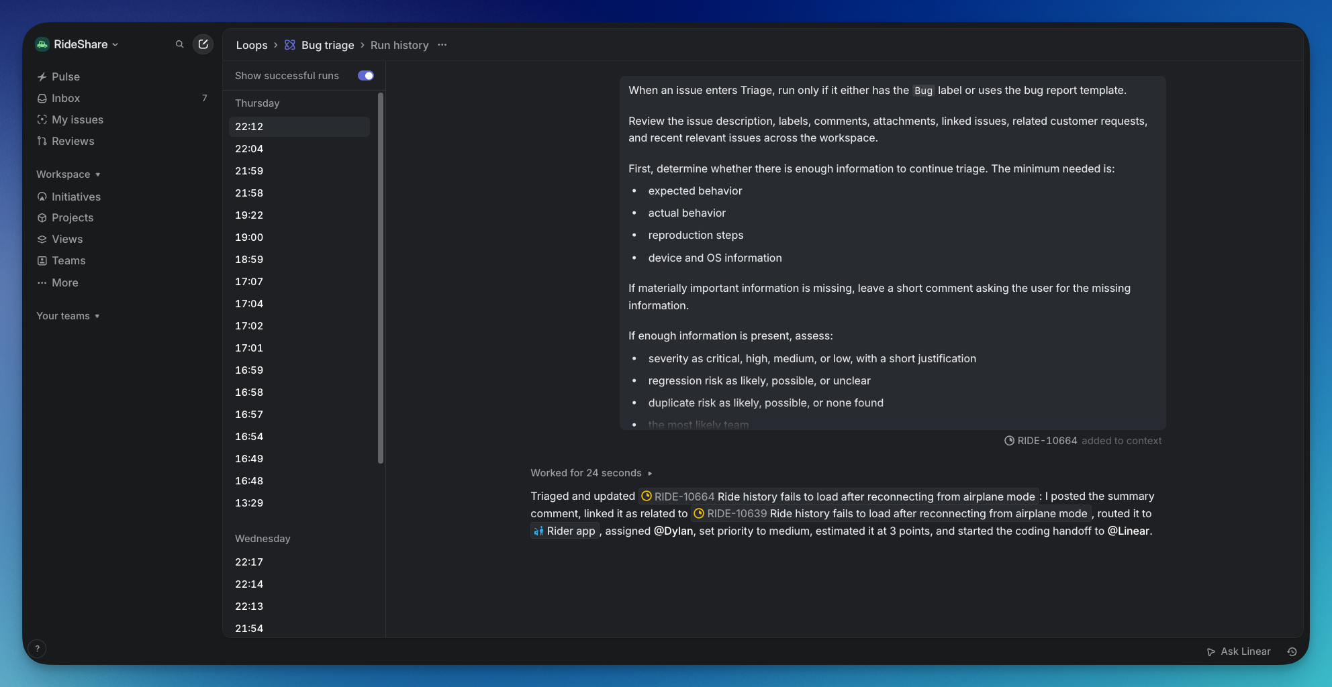Click the Run history breadcrumb
The image size is (1332, 687).
point(399,45)
